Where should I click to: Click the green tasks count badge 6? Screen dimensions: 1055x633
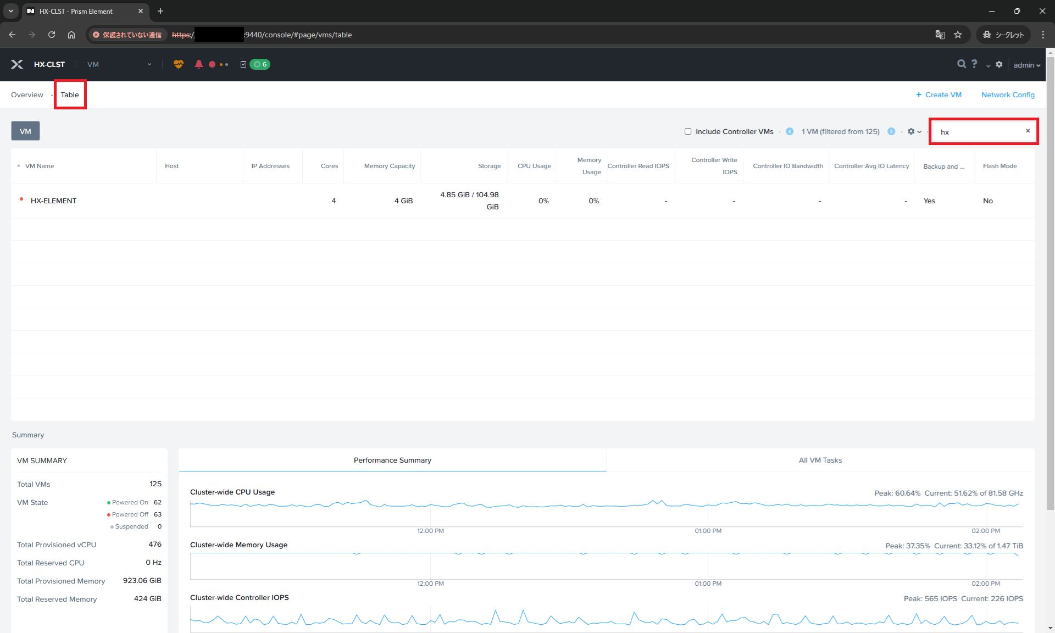coord(260,64)
